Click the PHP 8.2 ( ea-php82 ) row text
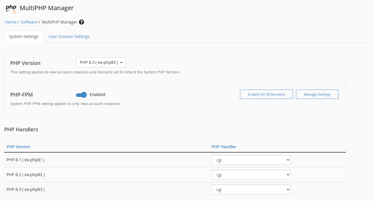The height and width of the screenshot is (201, 374). pos(26,175)
